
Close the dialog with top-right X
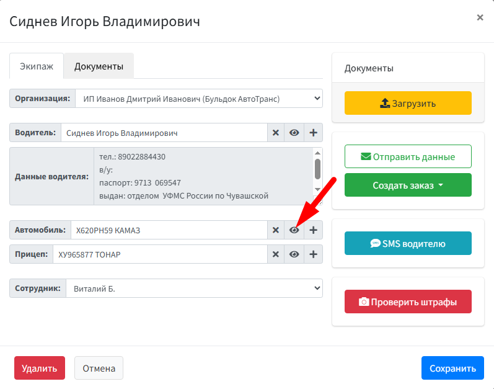[x=480, y=18]
